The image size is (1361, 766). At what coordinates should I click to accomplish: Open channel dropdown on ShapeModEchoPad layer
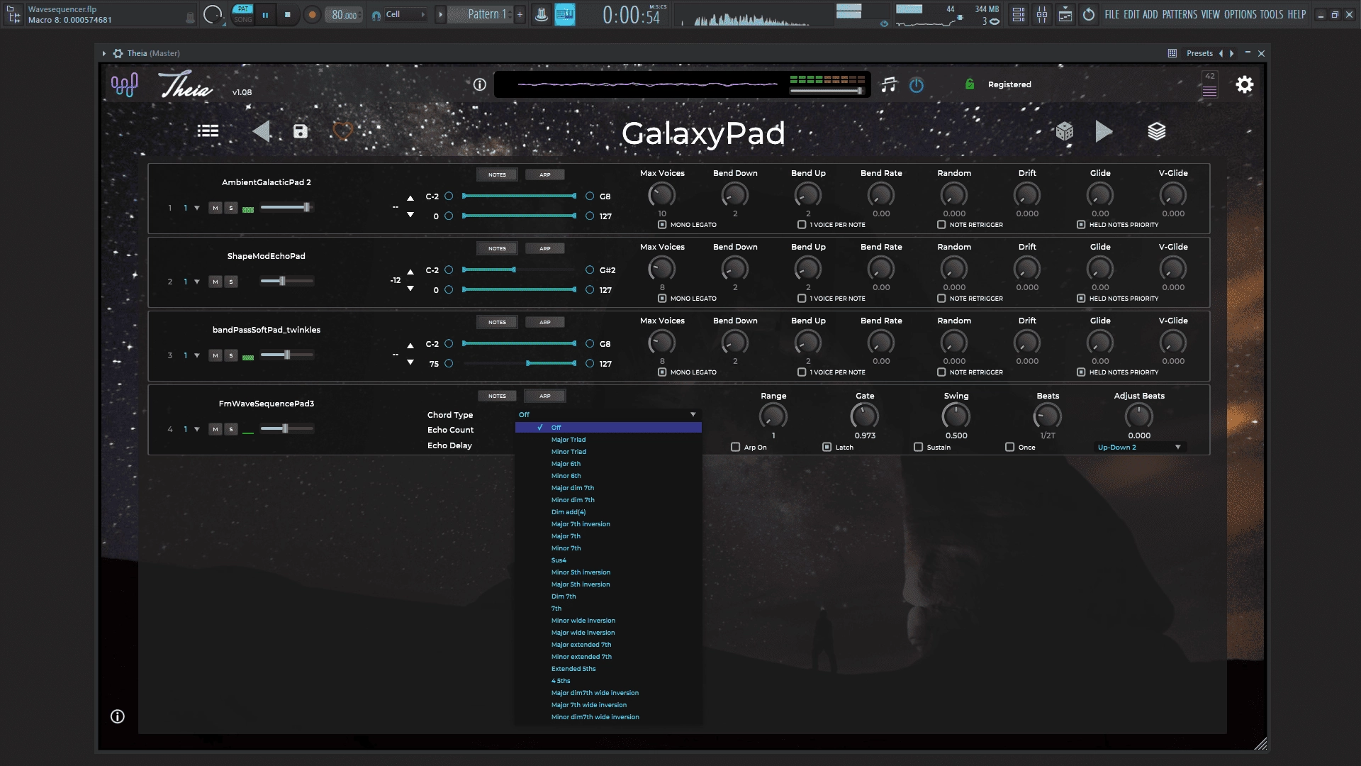point(197,282)
